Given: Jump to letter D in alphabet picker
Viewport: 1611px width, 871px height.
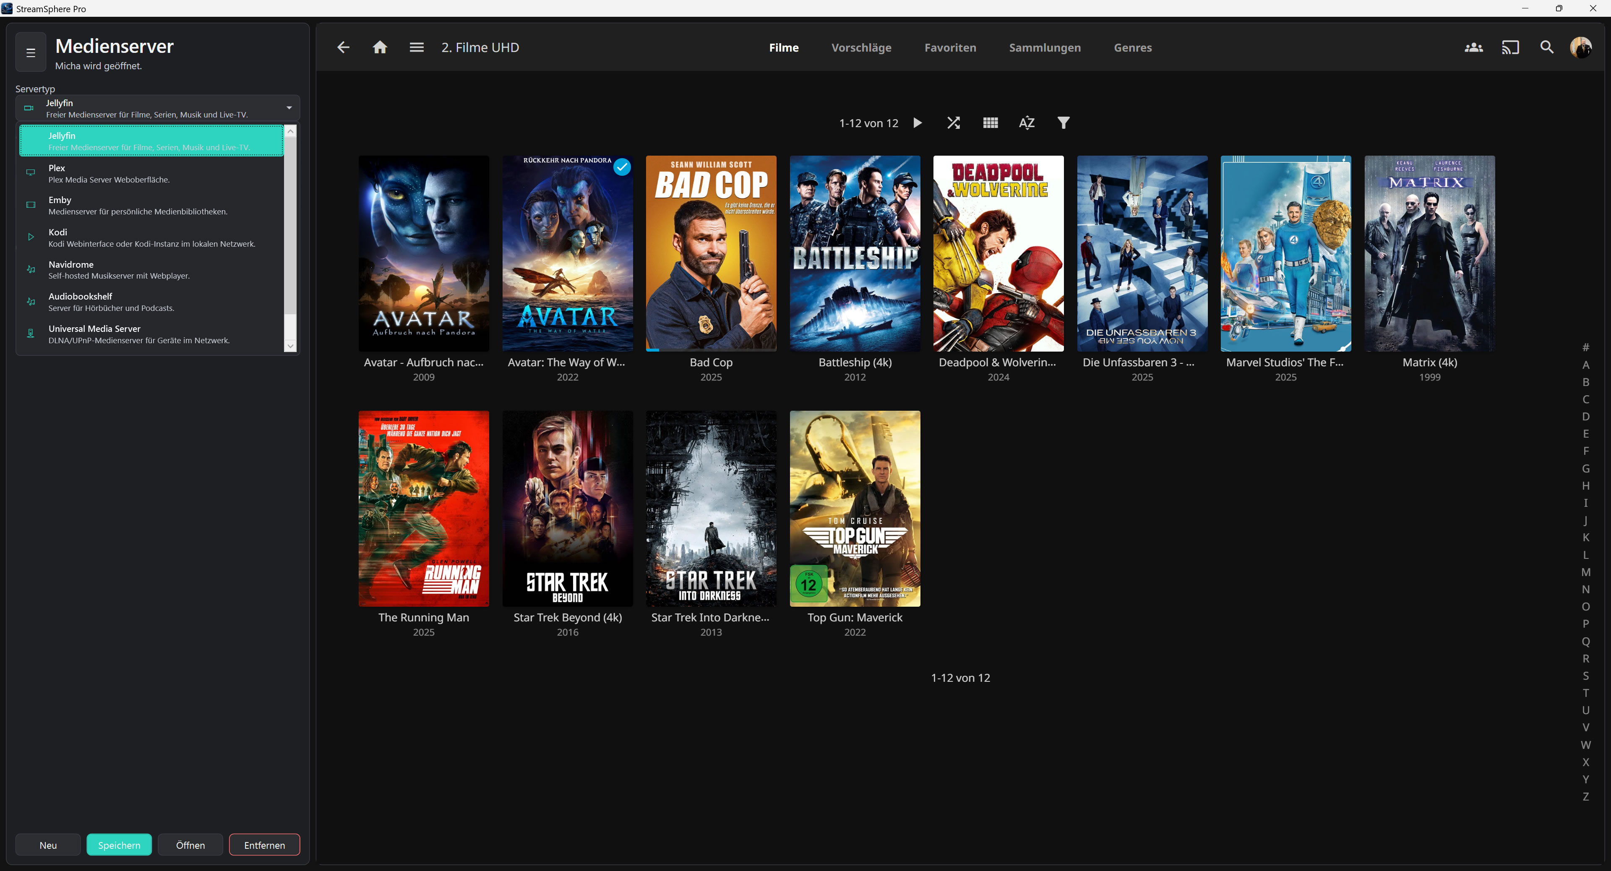Looking at the screenshot, I should click(1585, 417).
